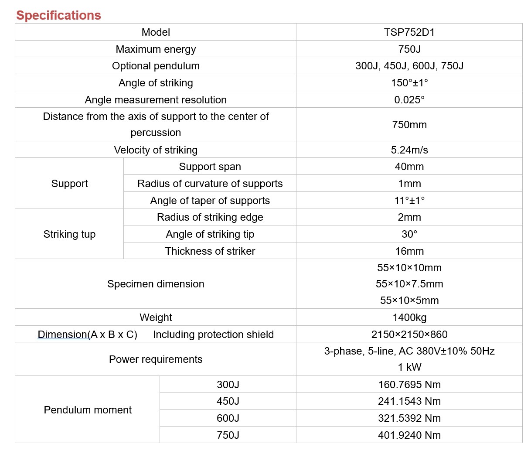Click the Radius of curvature of supports label
Viewport: 531px width, 454px height.
point(210,184)
